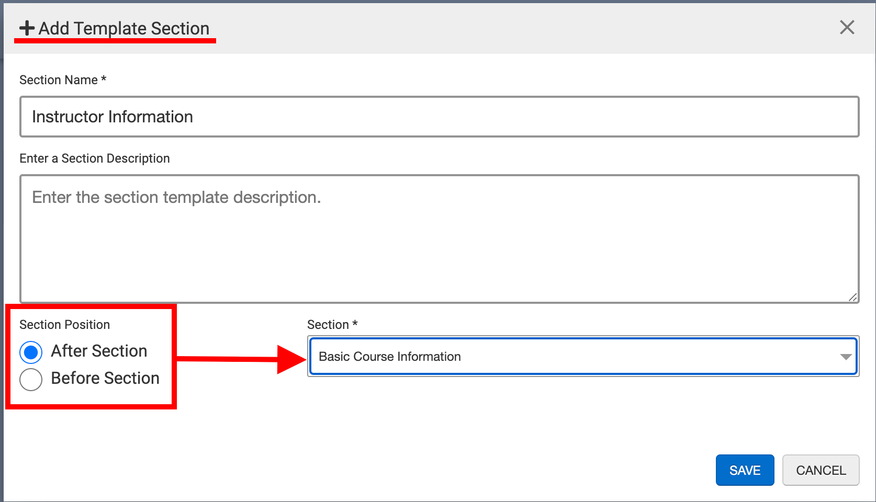
Task: Click the "Before Section" option label
Action: click(105, 378)
